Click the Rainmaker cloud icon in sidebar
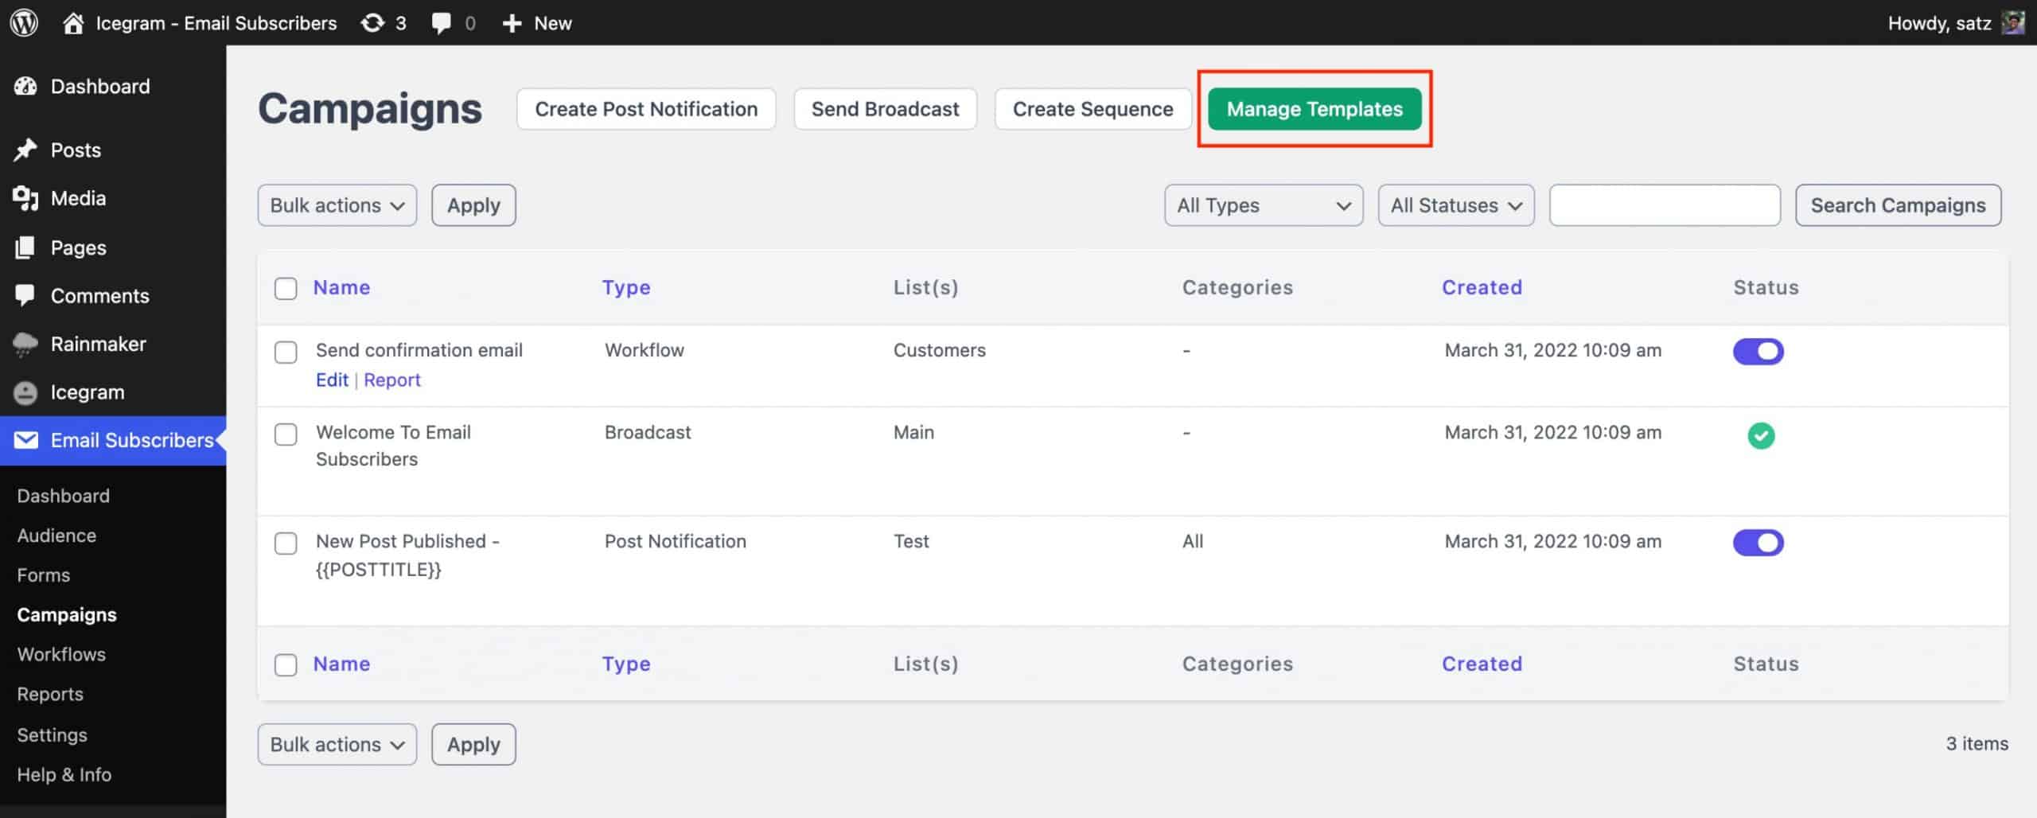 [25, 344]
